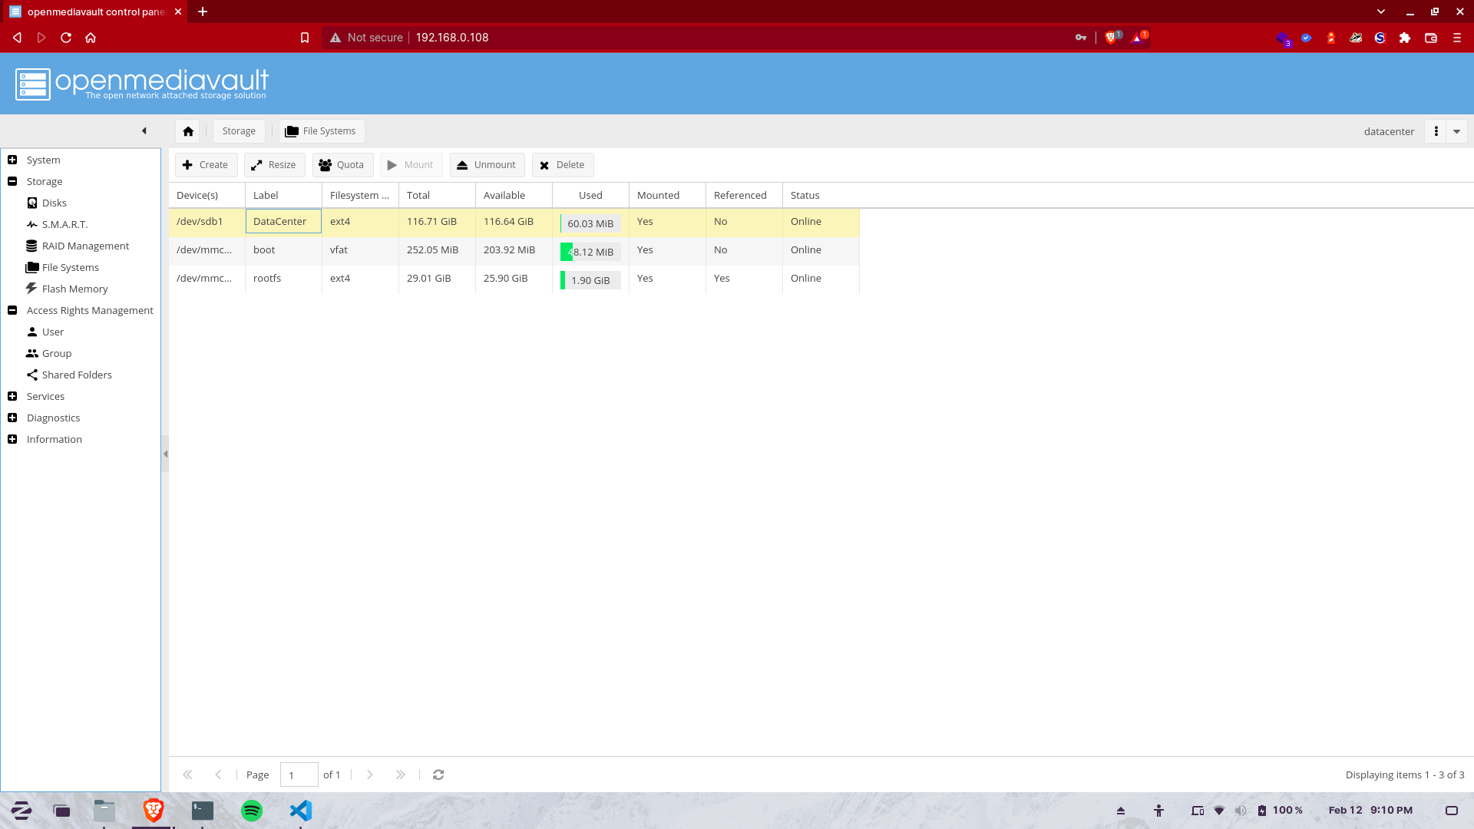The width and height of the screenshot is (1474, 829).
Task: Select the boot filesystem row
Action: 514,250
